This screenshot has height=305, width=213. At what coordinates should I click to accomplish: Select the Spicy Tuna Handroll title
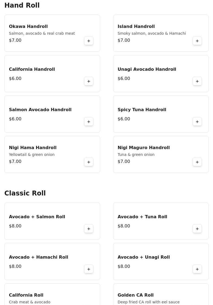[142, 110]
